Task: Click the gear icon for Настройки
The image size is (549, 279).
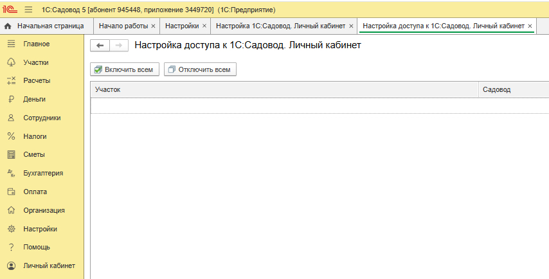Action: (x=11, y=229)
